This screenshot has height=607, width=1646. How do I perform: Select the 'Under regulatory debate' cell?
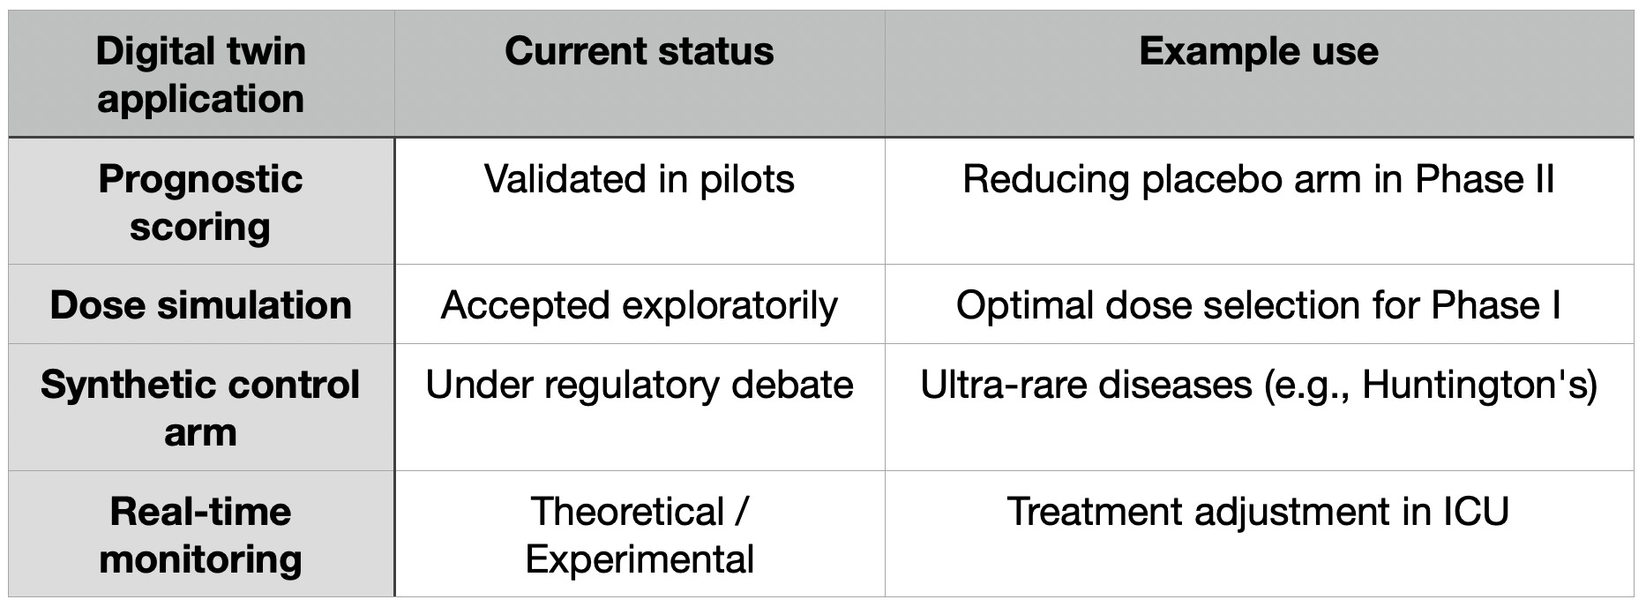(x=640, y=408)
